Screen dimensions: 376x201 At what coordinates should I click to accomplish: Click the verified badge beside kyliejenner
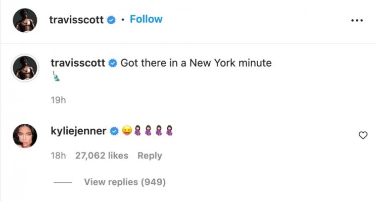tap(114, 131)
